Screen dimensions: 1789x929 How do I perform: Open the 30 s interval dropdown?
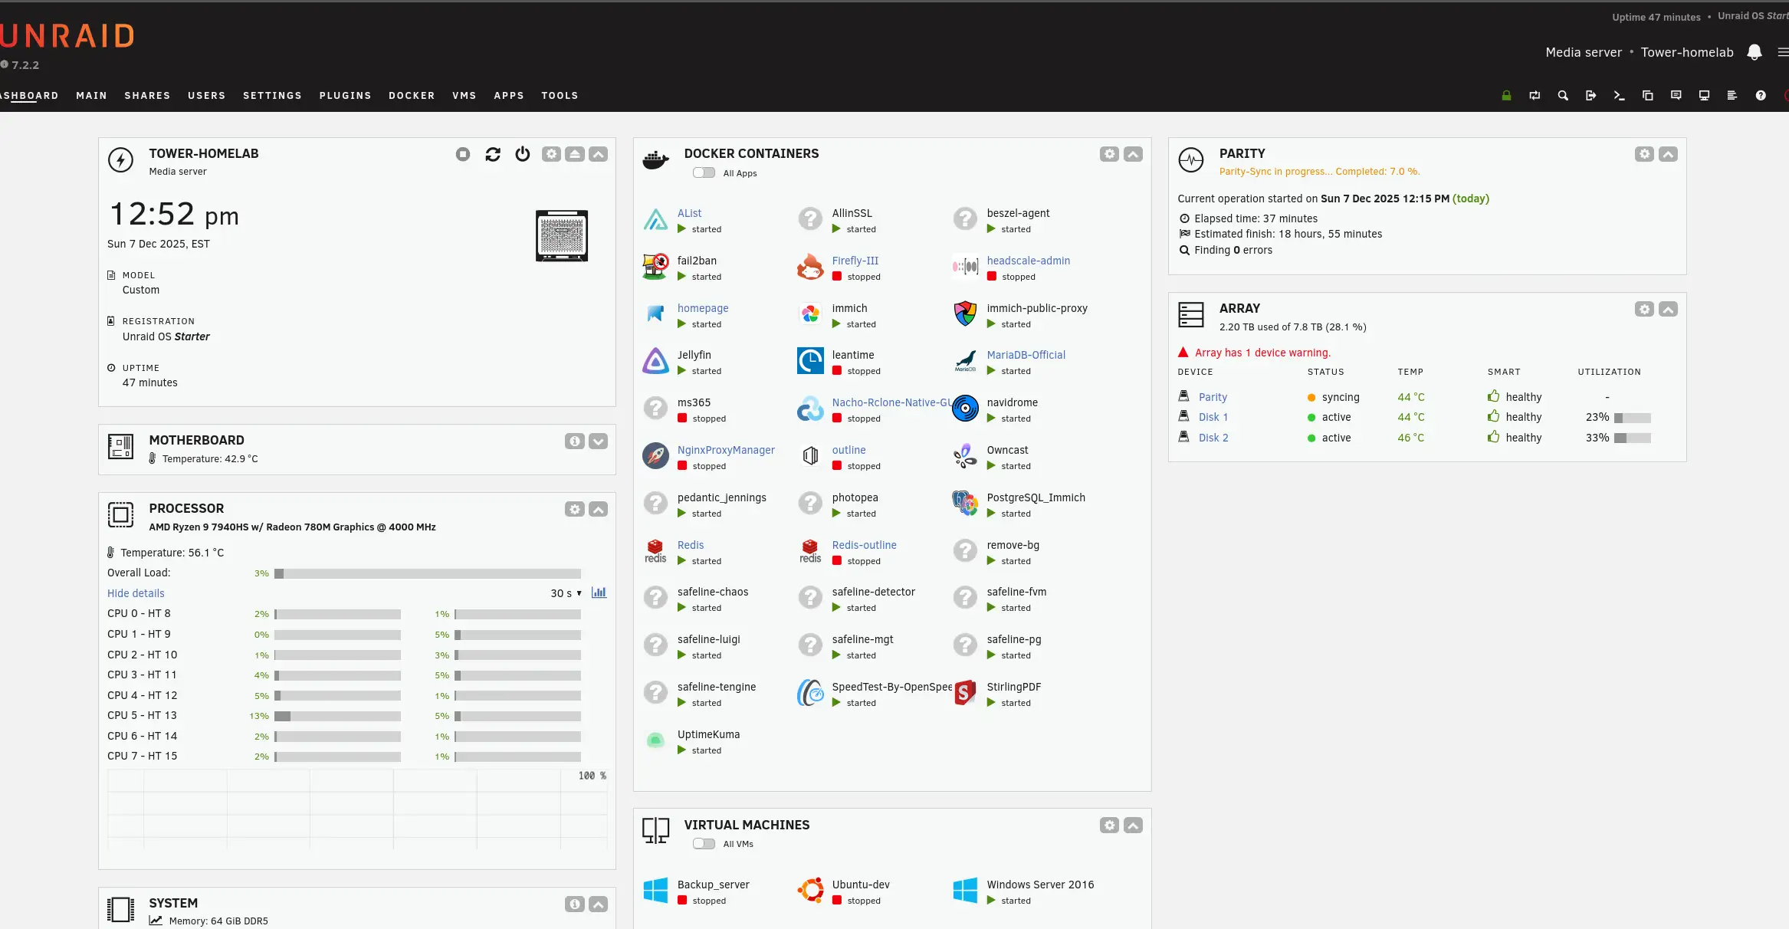pyautogui.click(x=566, y=593)
